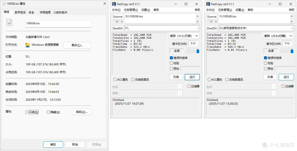Click FastCopy app icon in the right FastCopy window
297x151 pixels.
point(208,4)
